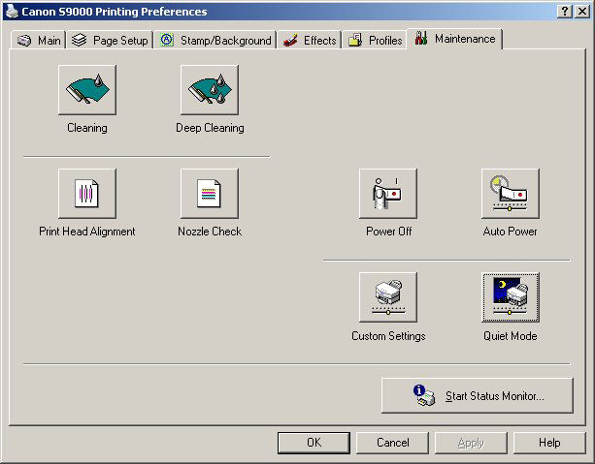Select the Effects tab
The image size is (595, 464).
coord(310,40)
